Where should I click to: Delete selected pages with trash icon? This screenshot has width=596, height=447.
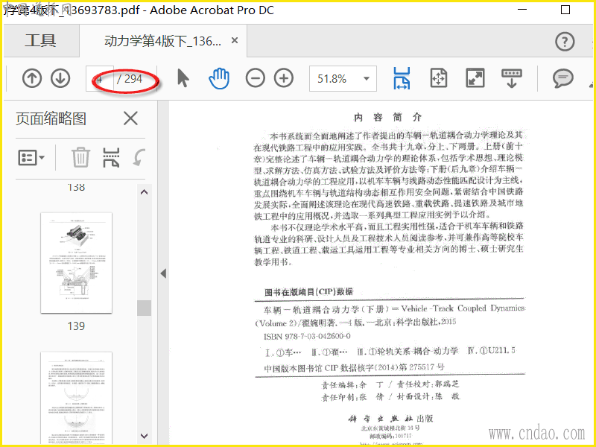click(81, 157)
